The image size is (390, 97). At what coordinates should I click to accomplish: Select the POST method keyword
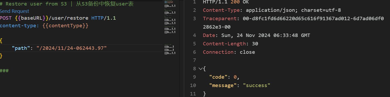pyautogui.click(x=6, y=18)
